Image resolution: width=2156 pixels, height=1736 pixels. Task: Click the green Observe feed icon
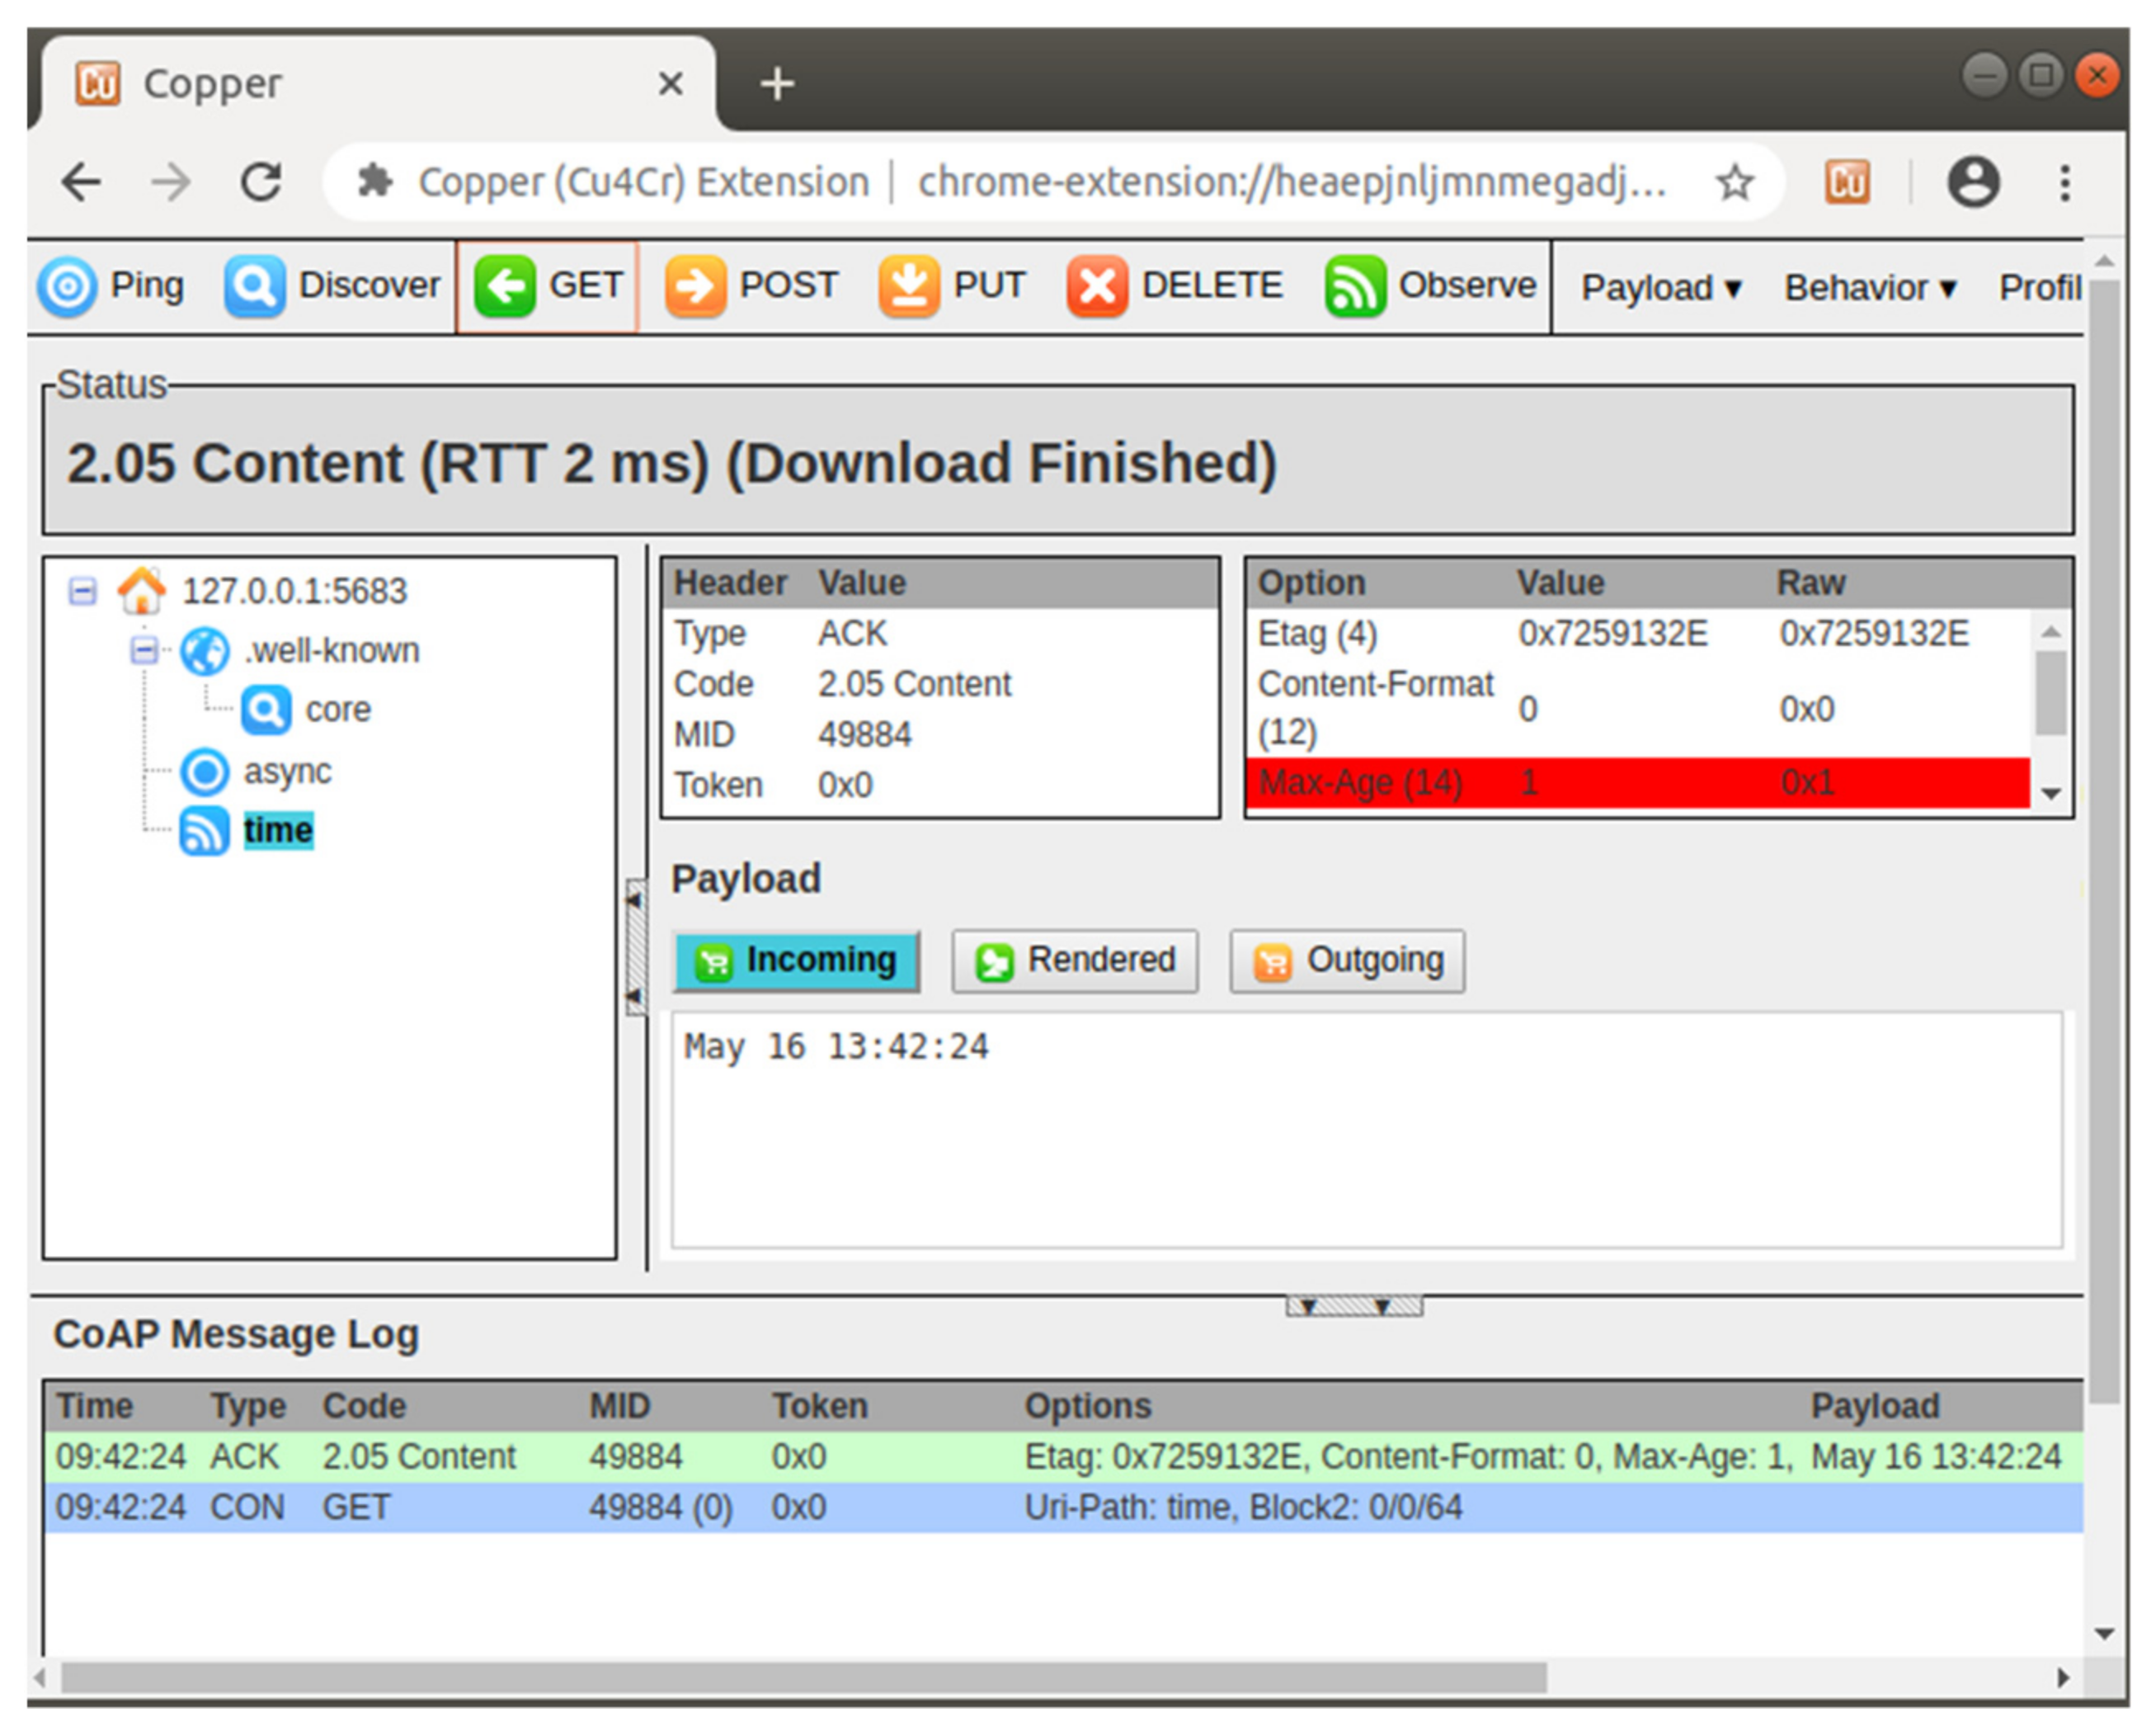click(x=1354, y=286)
